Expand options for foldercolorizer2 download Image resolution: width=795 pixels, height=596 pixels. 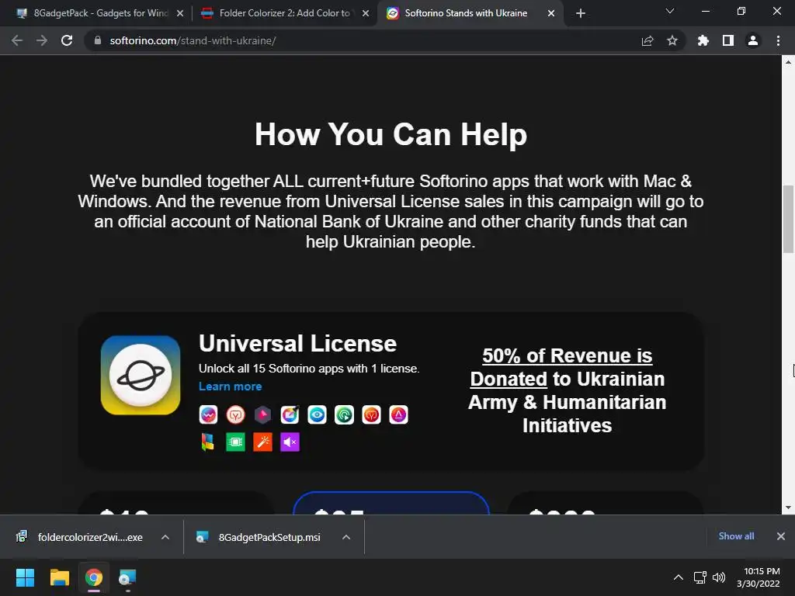coord(165,537)
